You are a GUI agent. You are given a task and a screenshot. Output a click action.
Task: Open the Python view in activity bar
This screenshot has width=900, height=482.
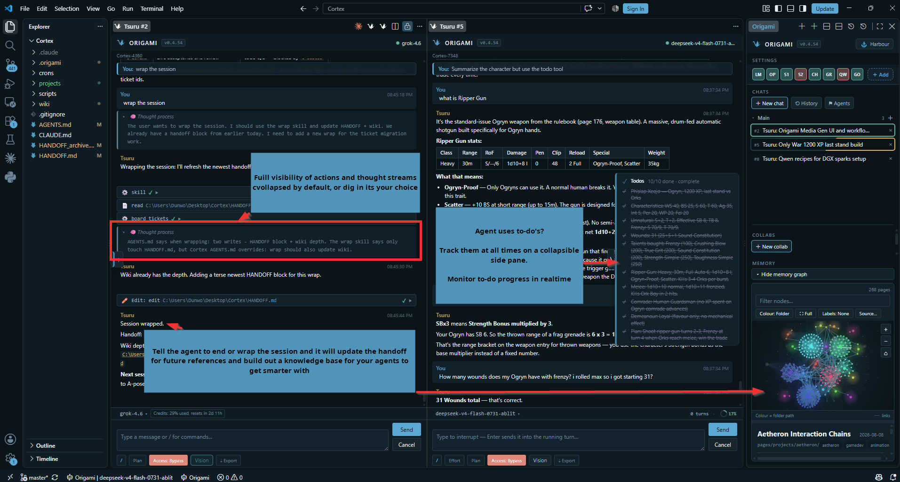coord(10,177)
